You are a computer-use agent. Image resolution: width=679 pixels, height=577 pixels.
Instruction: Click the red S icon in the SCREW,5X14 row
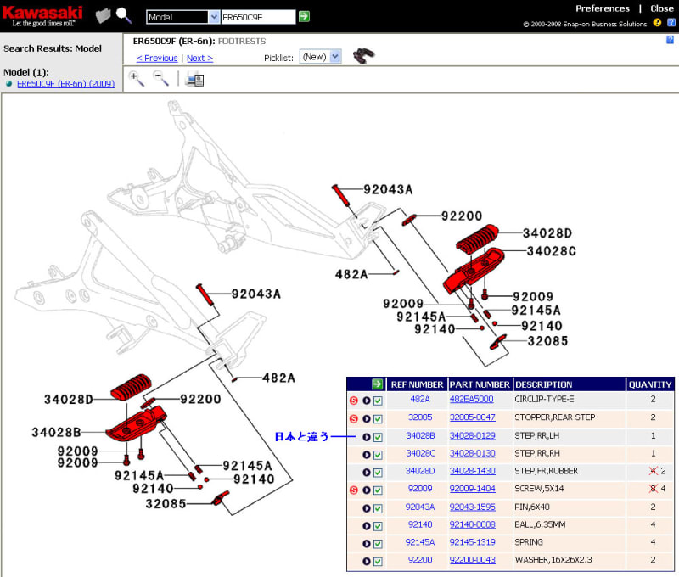(x=354, y=490)
